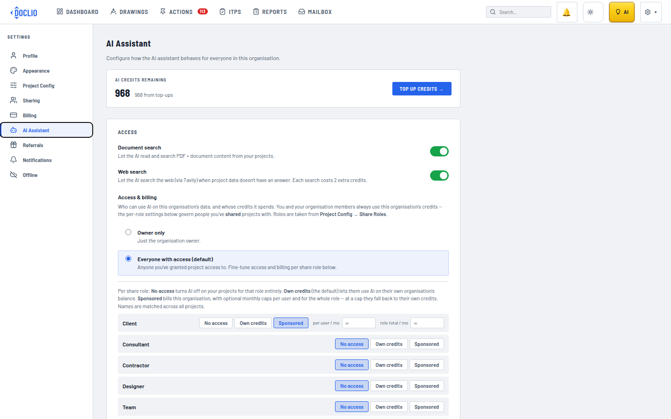Set Consultant role to Sponsored
The height and width of the screenshot is (419, 671).
coord(427,344)
